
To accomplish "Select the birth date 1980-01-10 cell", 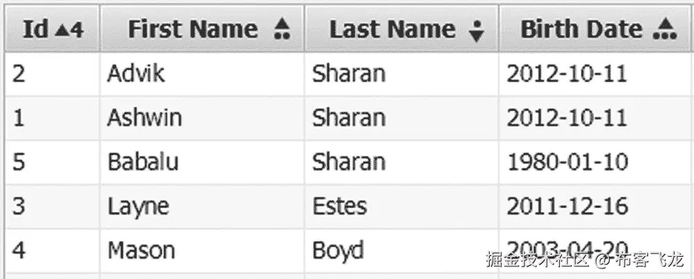I will click(x=596, y=162).
